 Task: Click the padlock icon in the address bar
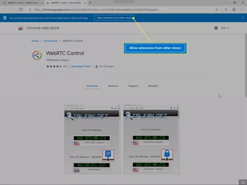[30, 10]
